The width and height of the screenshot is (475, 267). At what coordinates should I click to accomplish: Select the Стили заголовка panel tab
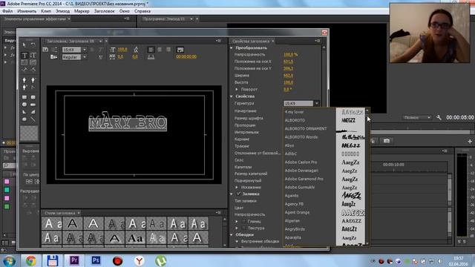click(x=59, y=213)
